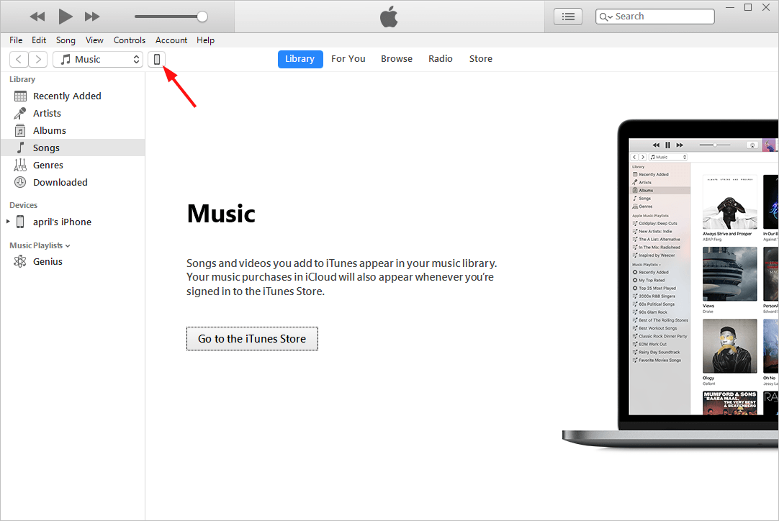The width and height of the screenshot is (779, 521).
Task: Go to previous track with rewind icon
Action: click(37, 17)
